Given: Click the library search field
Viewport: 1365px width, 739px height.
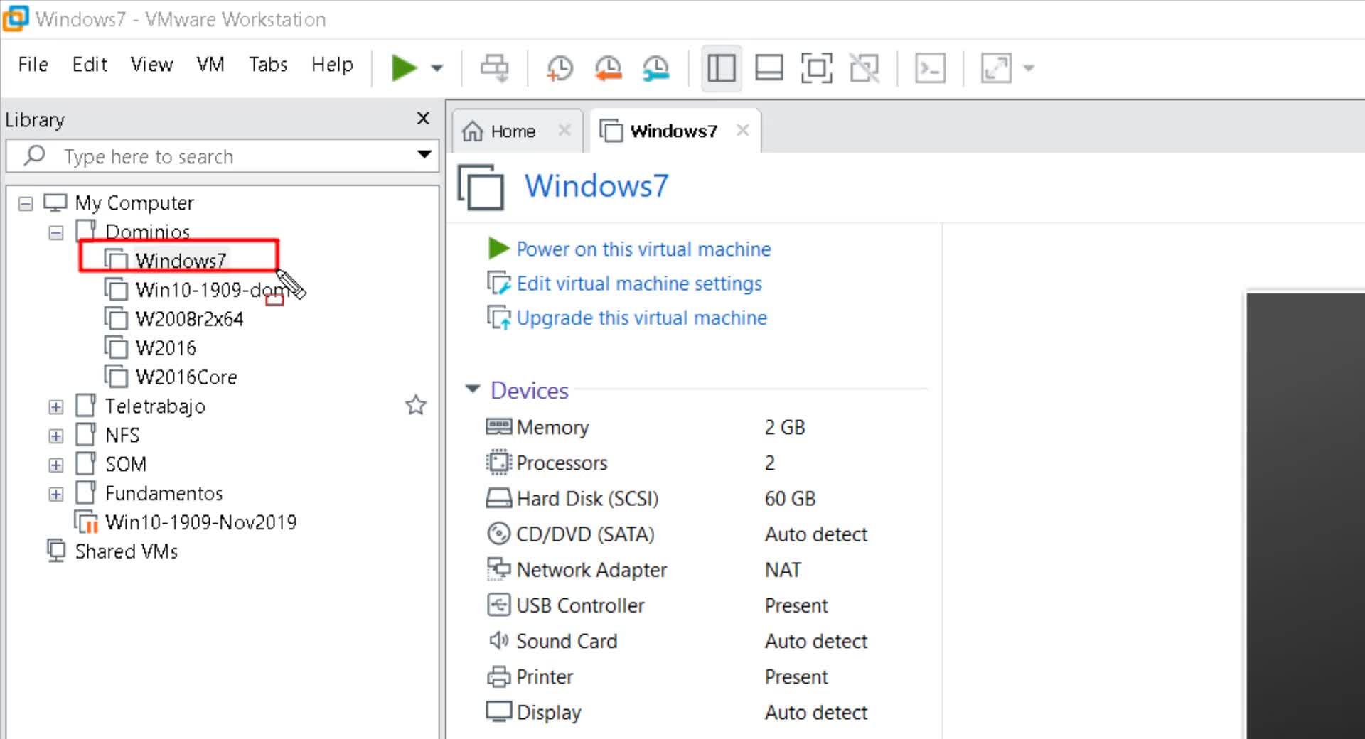Looking at the screenshot, I should (213, 156).
